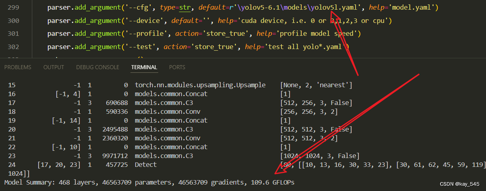The height and width of the screenshot is (191, 486).
Task: Click the [None, 2, 'nearest'] arguments
Action: [x=316, y=85]
